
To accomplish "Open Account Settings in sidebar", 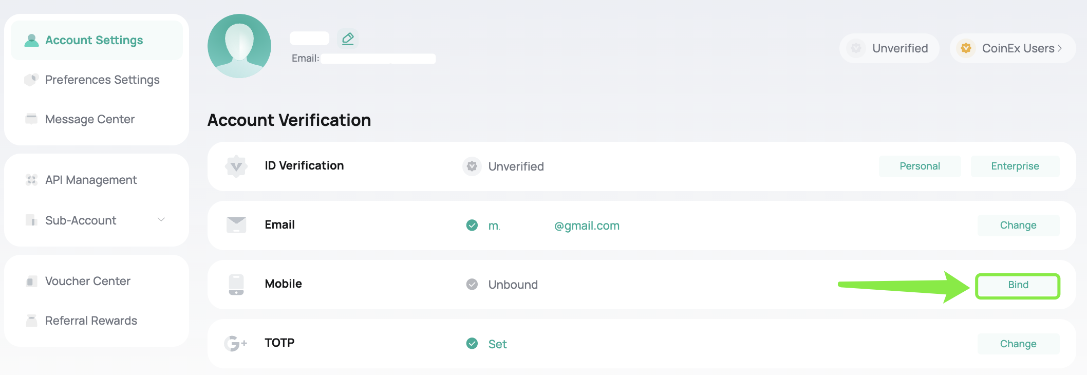I will point(94,40).
